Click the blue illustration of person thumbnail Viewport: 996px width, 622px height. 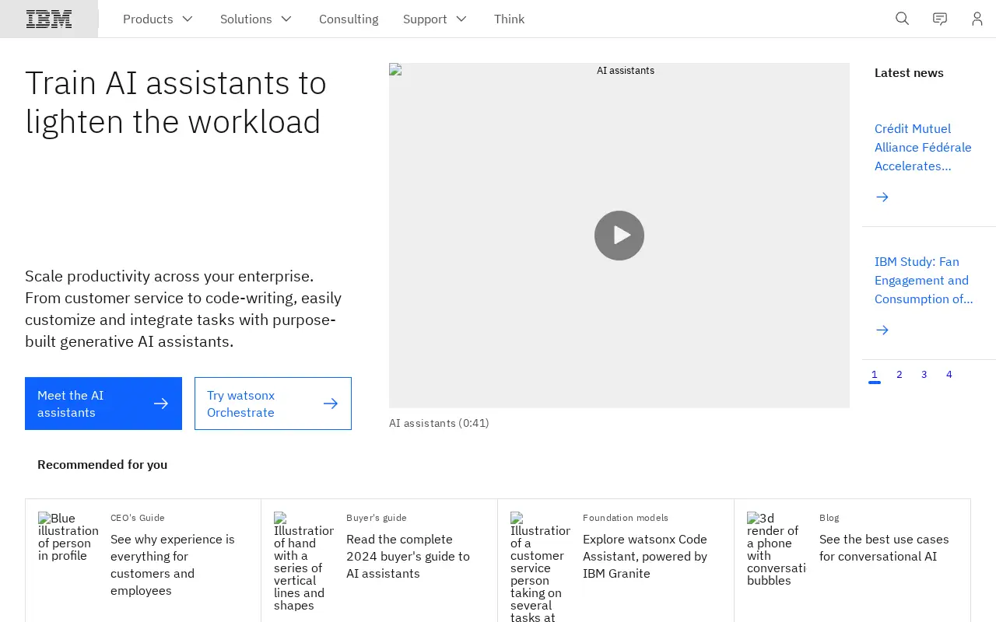coord(68,536)
